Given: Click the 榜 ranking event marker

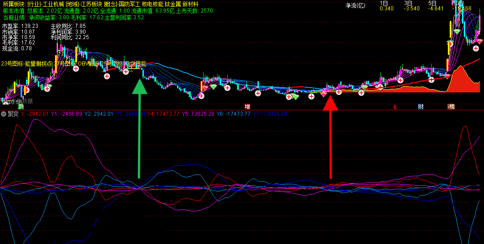Looking at the screenshot, I should coord(451,107).
